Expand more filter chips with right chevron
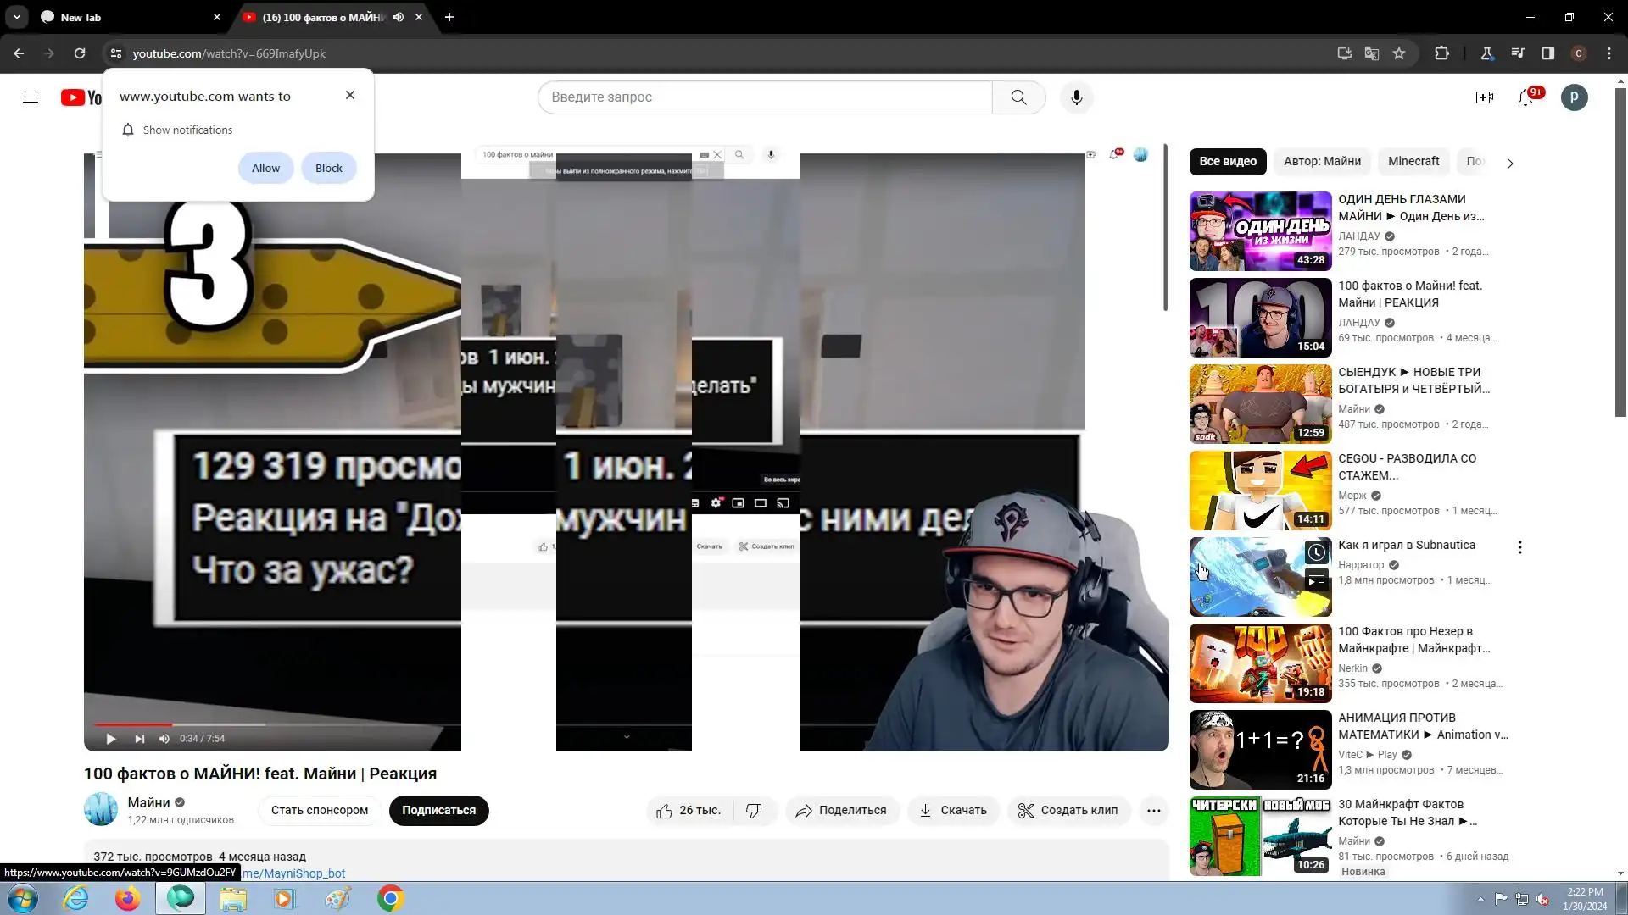 point(1509,163)
